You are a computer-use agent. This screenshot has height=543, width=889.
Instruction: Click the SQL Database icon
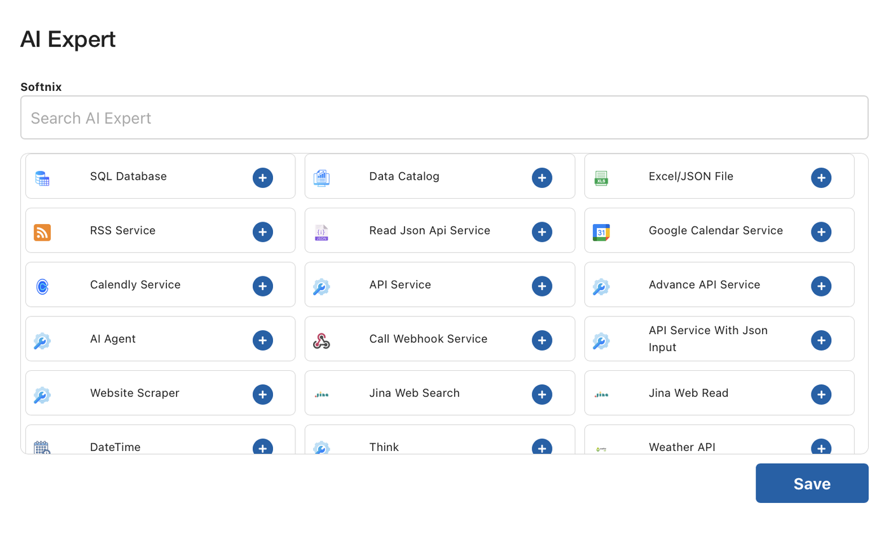[x=42, y=178]
